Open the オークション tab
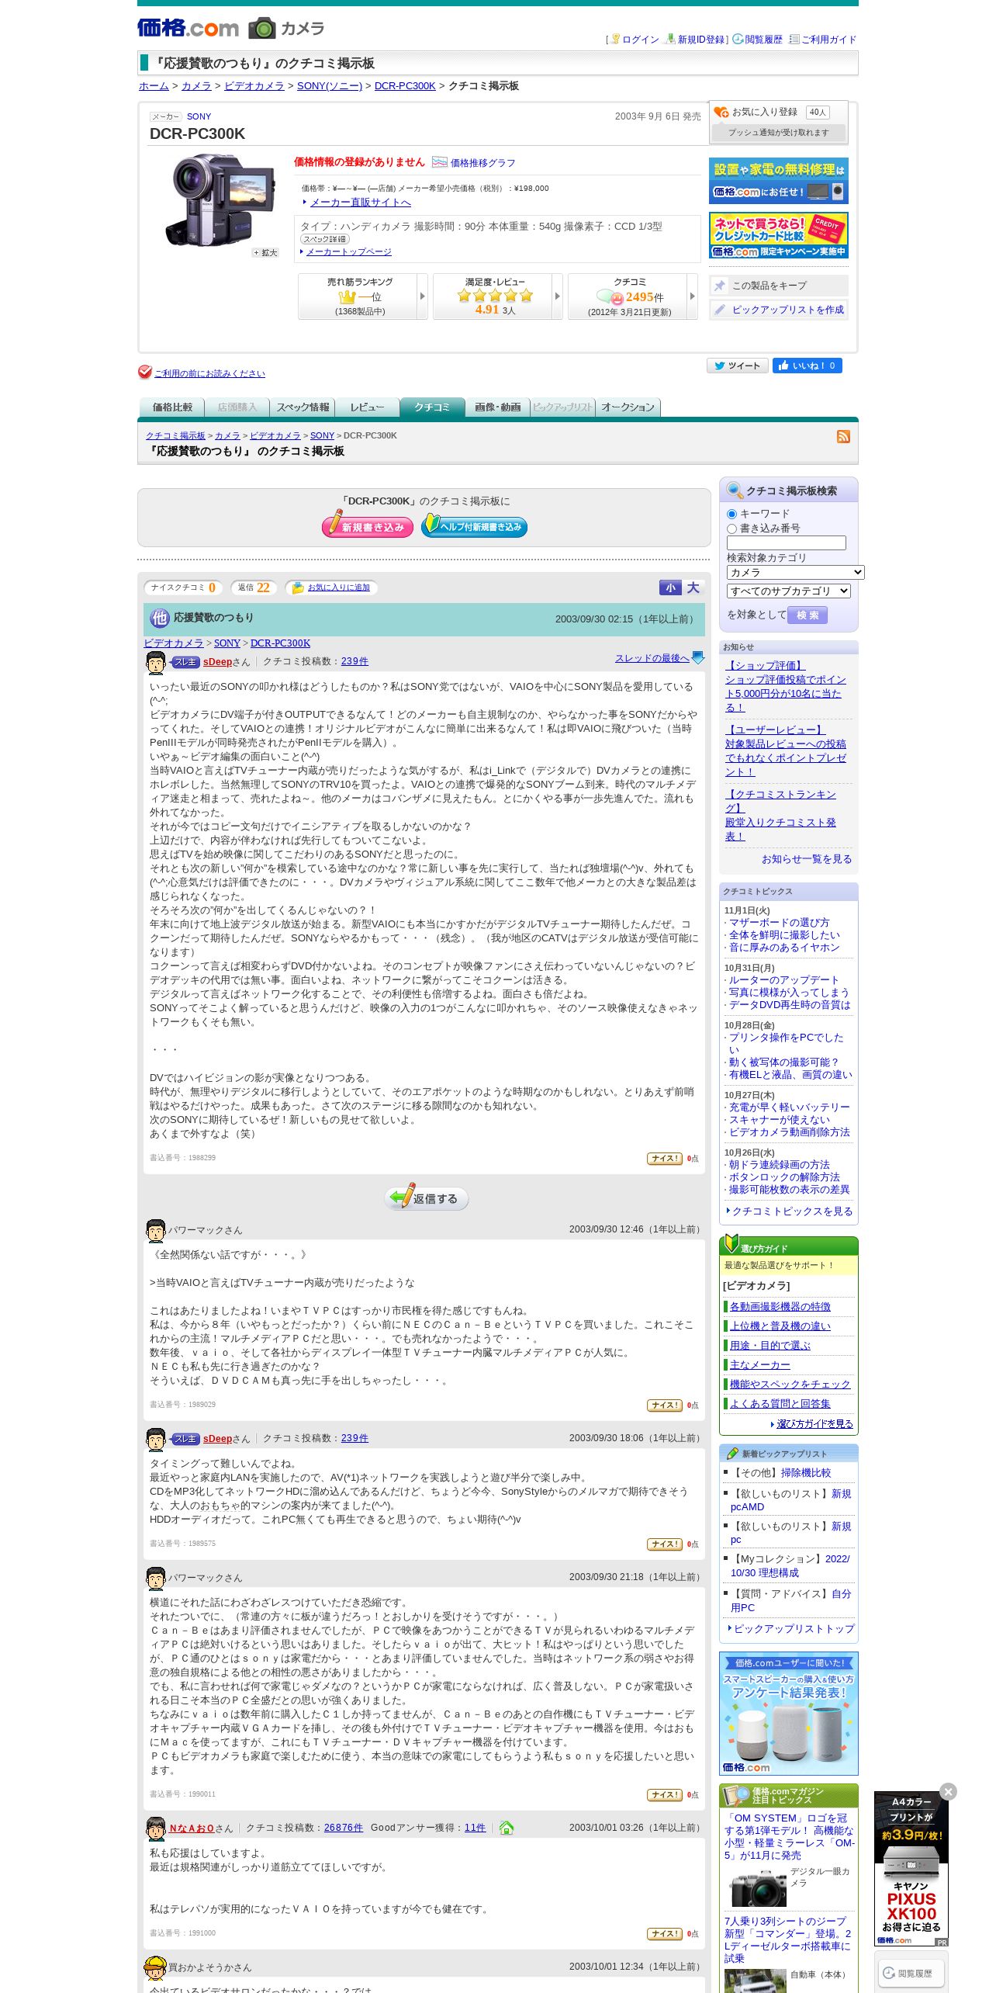996x1993 pixels. (x=628, y=407)
